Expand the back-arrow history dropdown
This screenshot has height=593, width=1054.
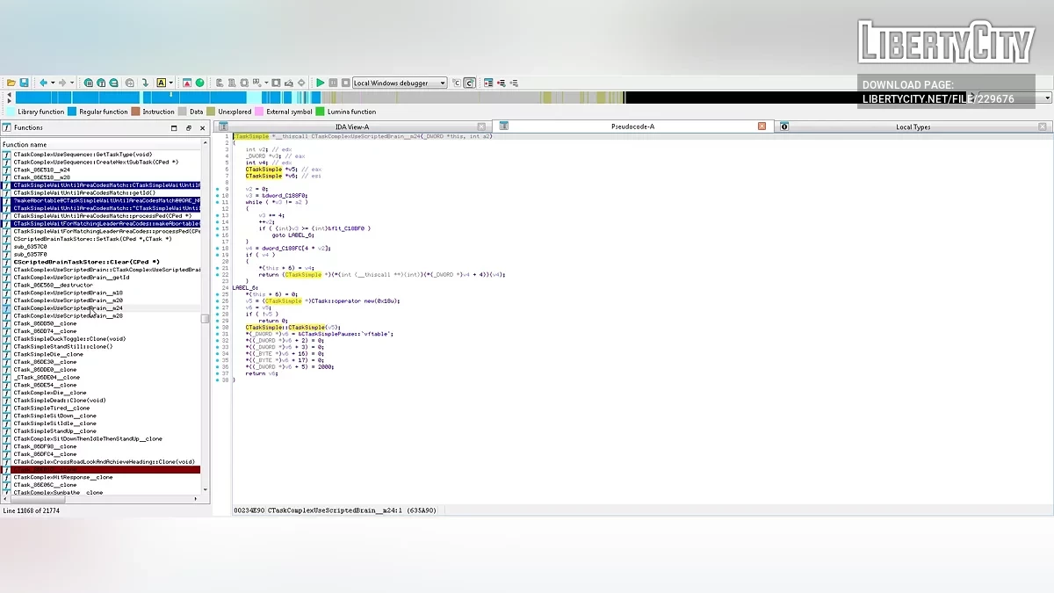click(51, 83)
